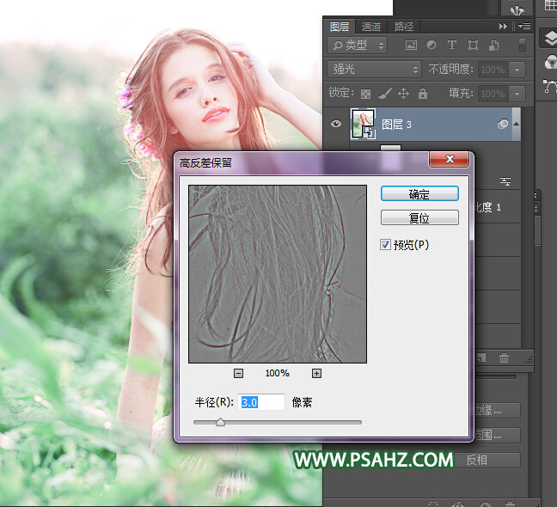Screen dimensions: 557x507
Task: Open the 强光 blend mode dropdown
Action: [375, 70]
